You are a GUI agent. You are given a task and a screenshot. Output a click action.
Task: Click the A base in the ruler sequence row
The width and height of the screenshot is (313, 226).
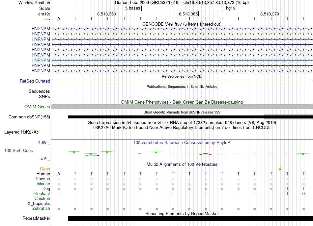click(x=59, y=18)
